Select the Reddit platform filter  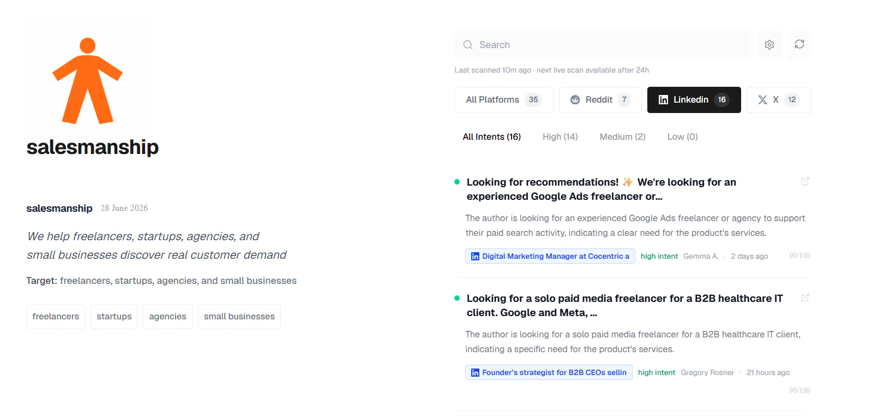(600, 100)
